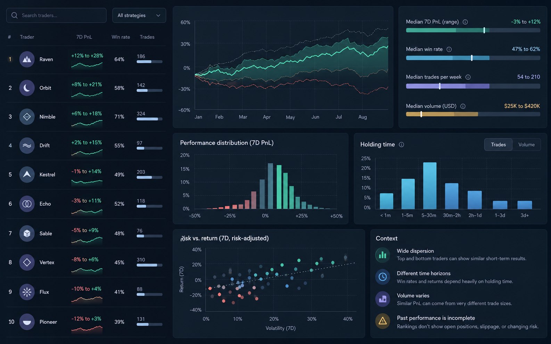
Task: Click the trader name "Kestrel"
Action: 47,174
